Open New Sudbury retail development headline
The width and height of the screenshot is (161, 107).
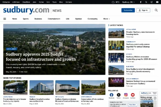(140, 70)
